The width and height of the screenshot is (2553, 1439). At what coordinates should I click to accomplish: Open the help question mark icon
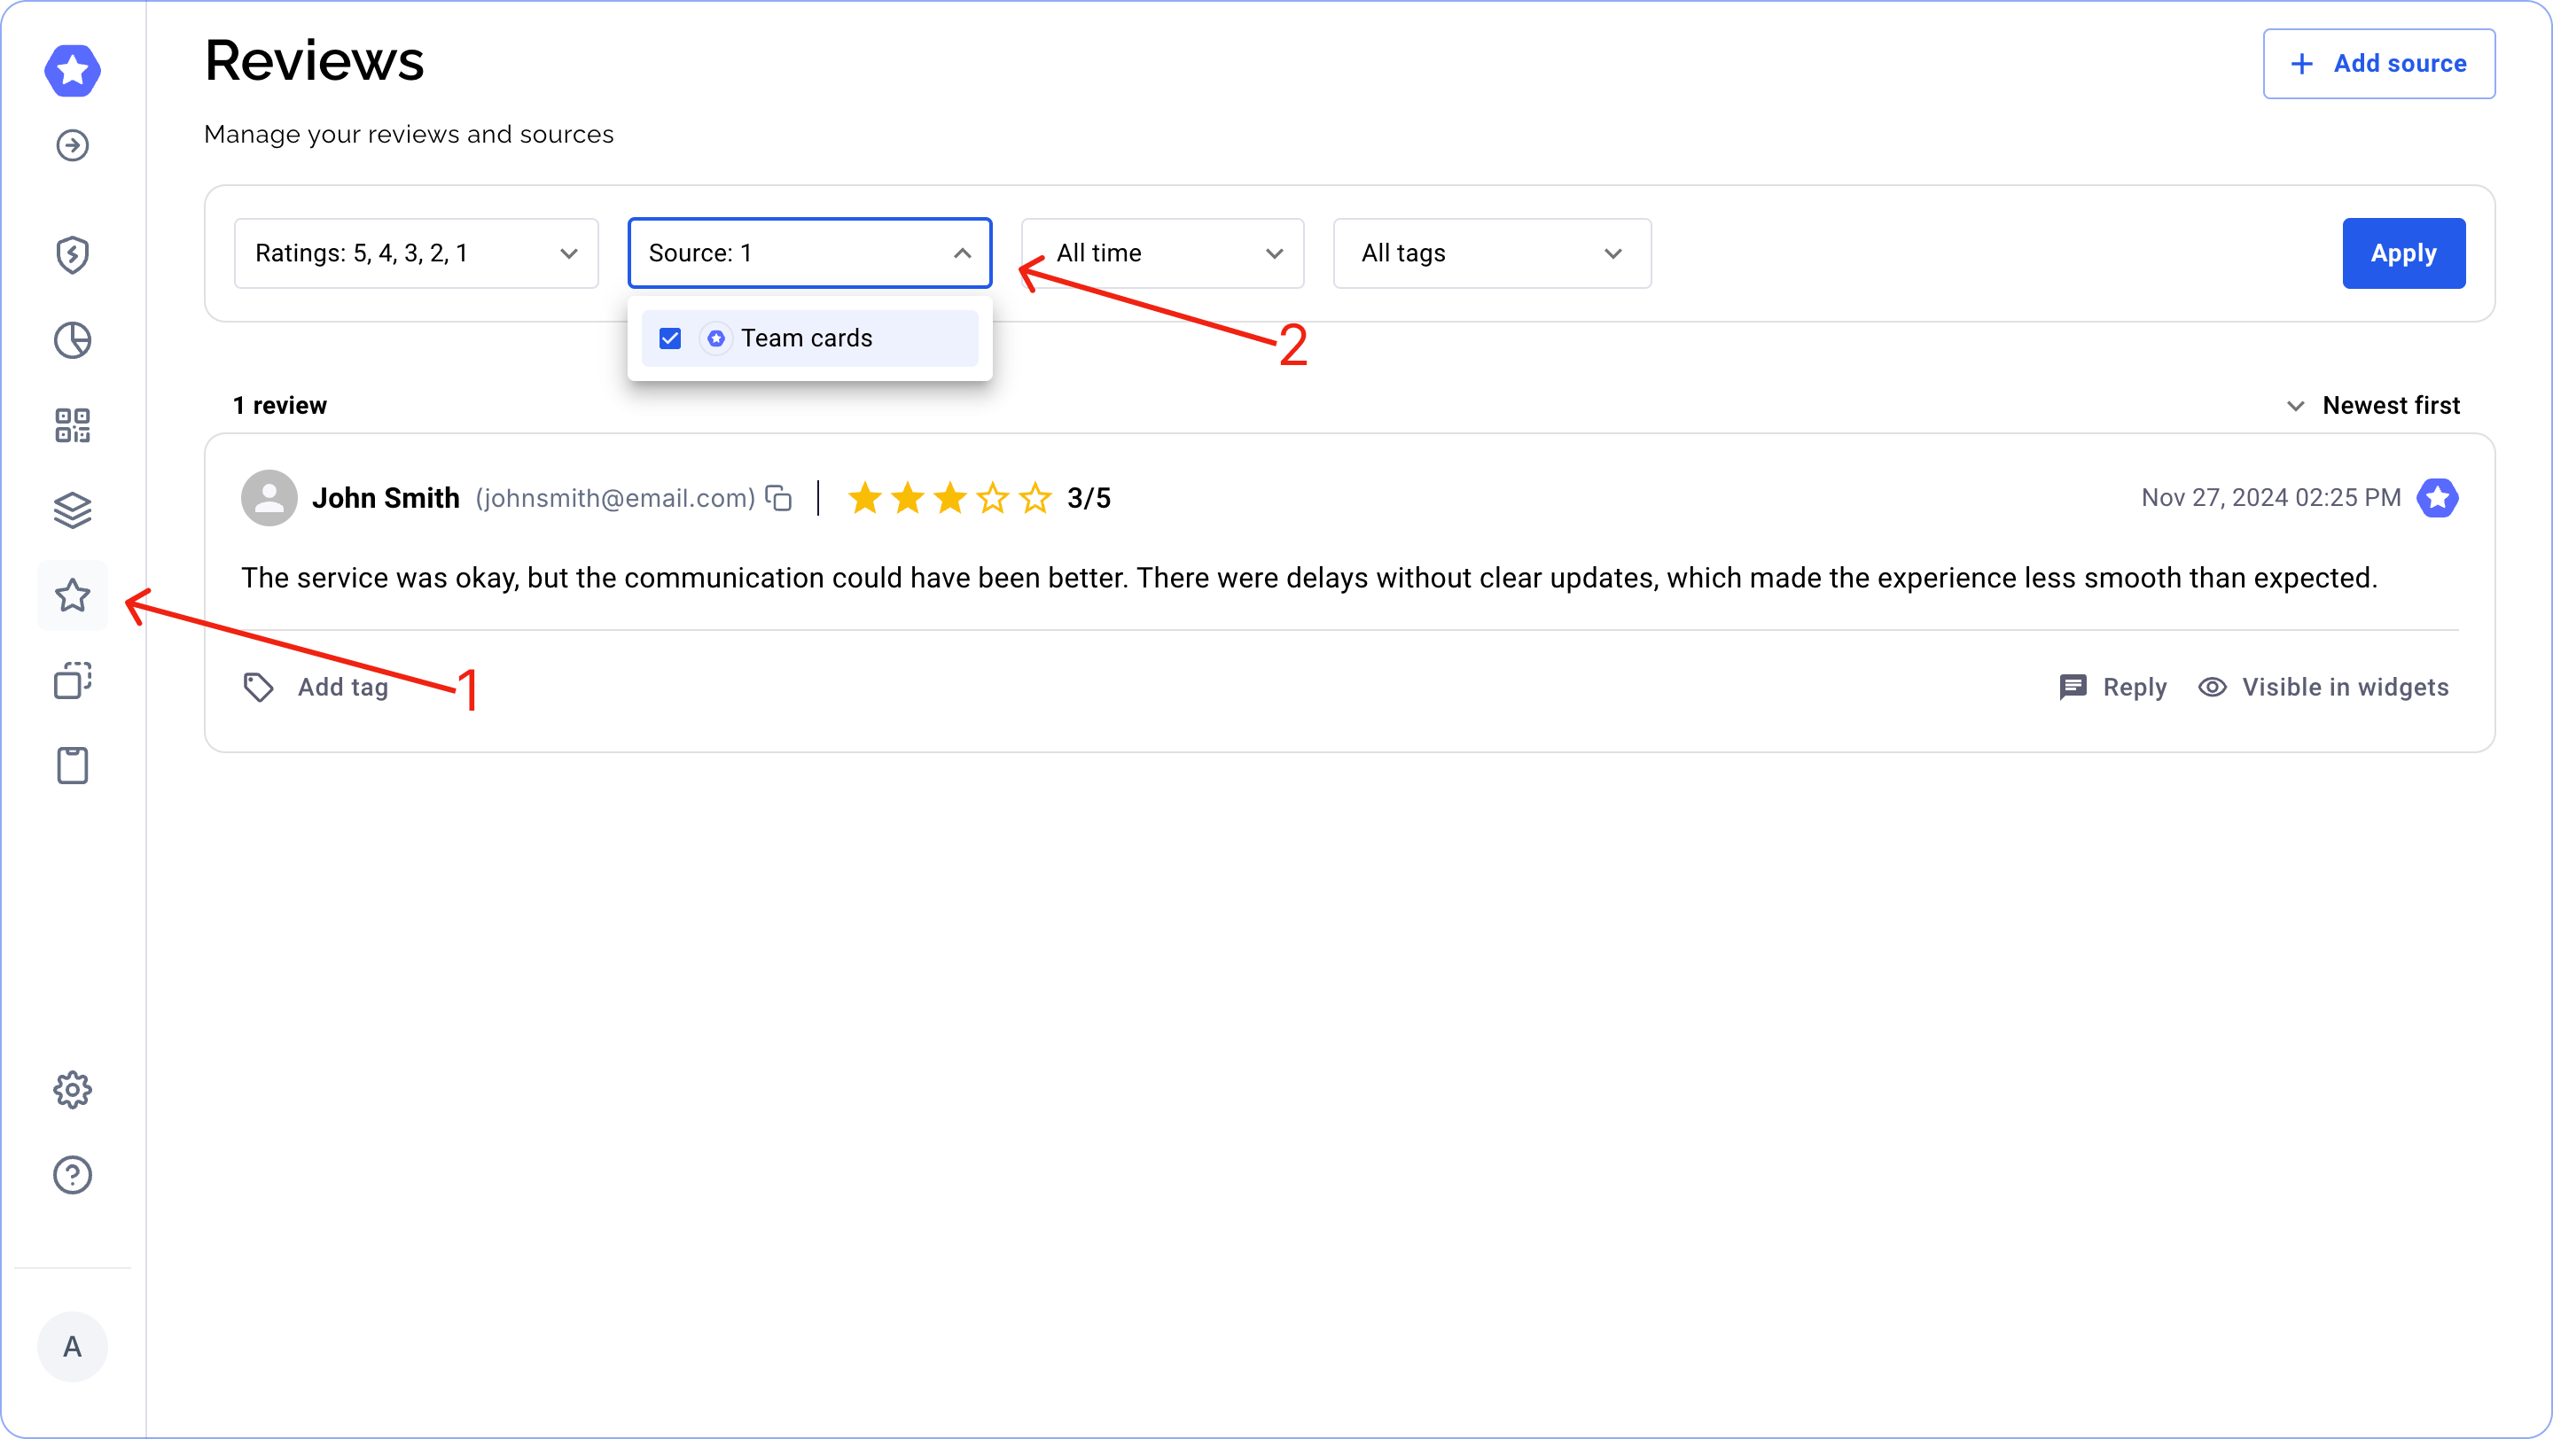click(73, 1175)
